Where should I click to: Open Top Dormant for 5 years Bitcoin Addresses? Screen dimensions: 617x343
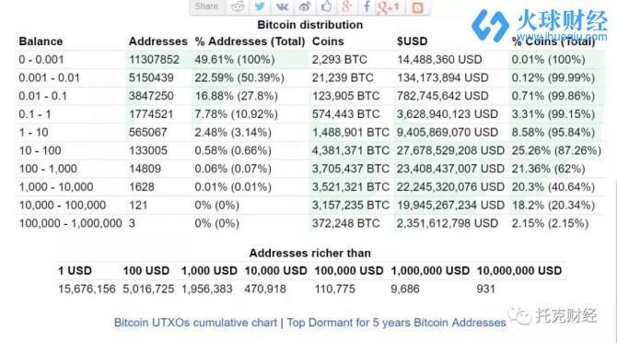(x=396, y=323)
